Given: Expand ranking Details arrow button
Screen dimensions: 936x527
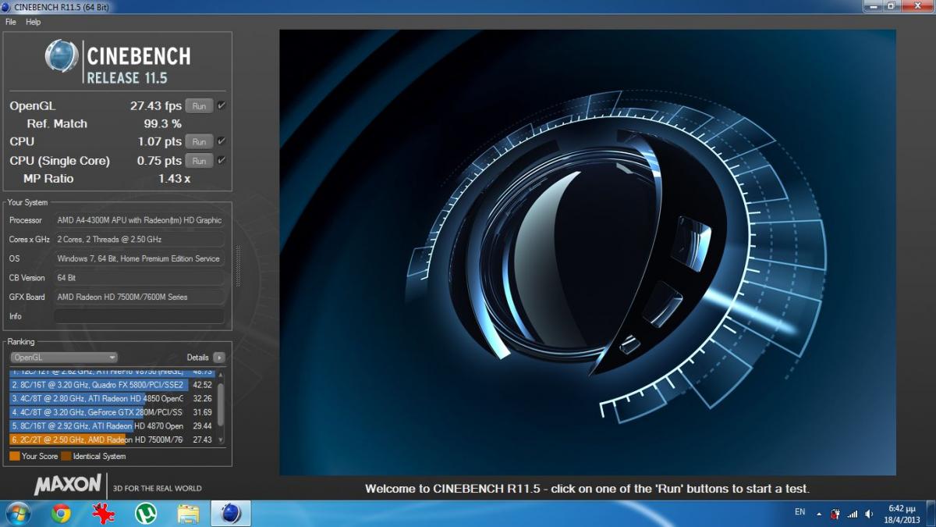Looking at the screenshot, I should point(219,358).
